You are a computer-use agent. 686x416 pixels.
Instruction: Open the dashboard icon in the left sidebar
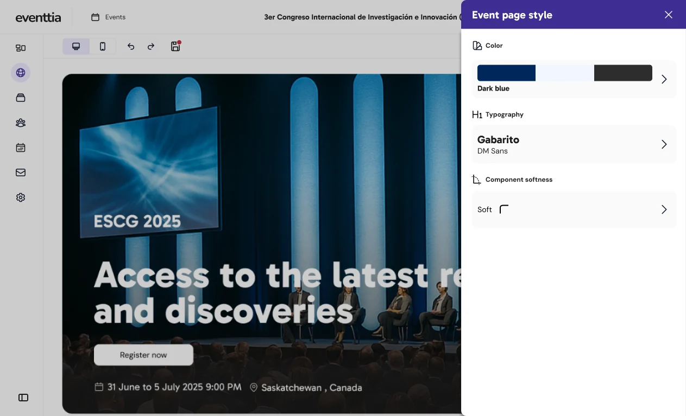click(21, 48)
